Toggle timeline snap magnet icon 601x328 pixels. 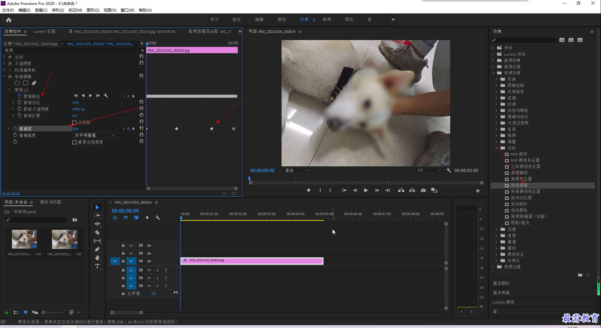(126, 218)
